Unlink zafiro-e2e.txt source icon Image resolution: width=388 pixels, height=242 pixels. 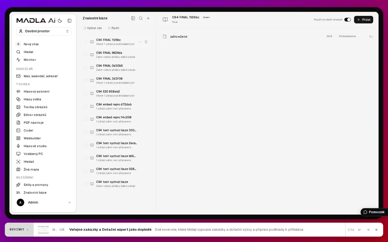tap(371, 36)
